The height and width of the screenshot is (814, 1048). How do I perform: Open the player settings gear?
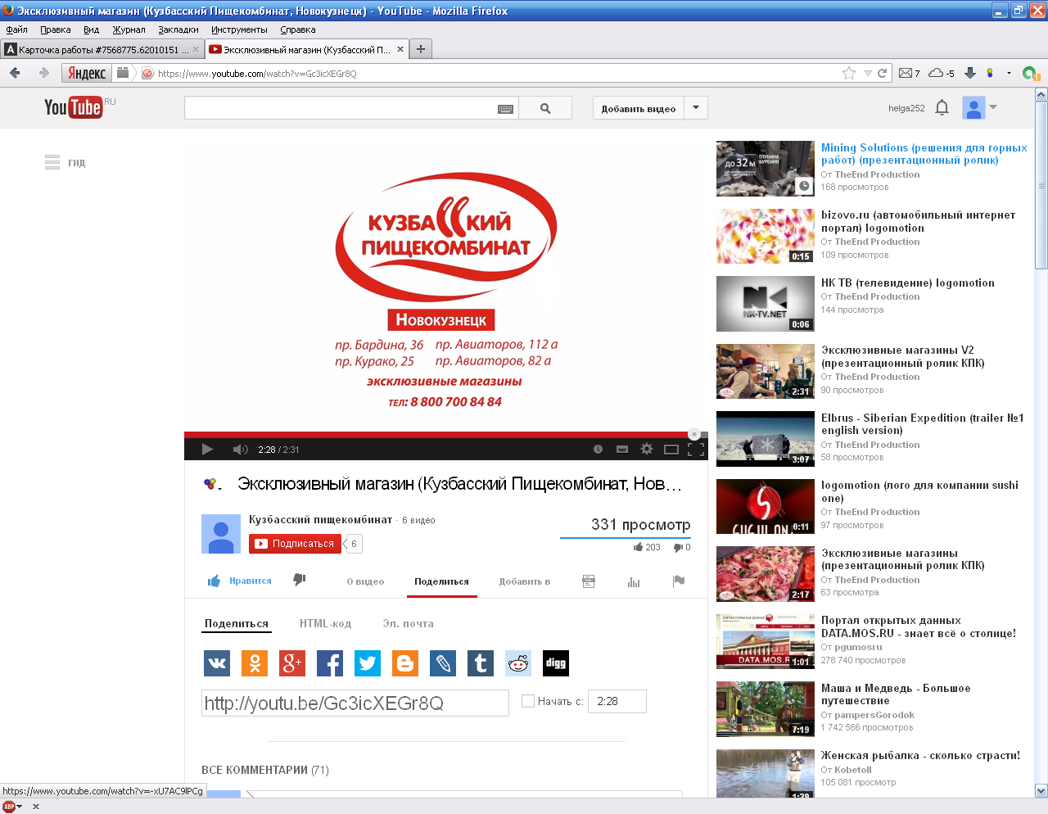[x=647, y=449]
